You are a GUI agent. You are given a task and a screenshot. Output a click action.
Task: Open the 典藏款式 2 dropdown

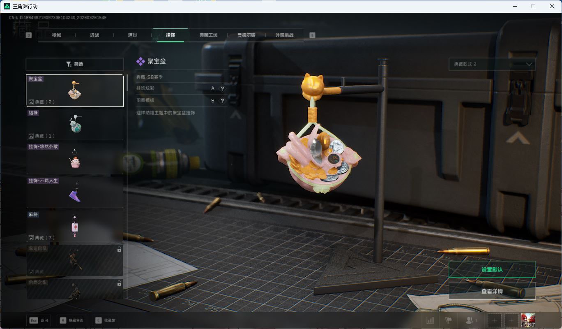click(492, 64)
